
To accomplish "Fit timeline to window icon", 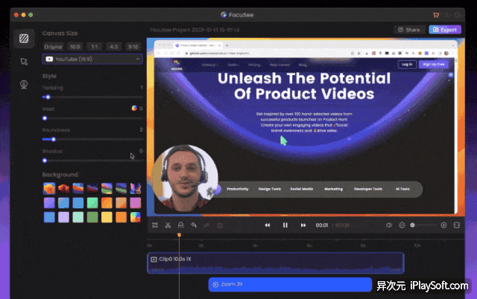I will coord(457,225).
